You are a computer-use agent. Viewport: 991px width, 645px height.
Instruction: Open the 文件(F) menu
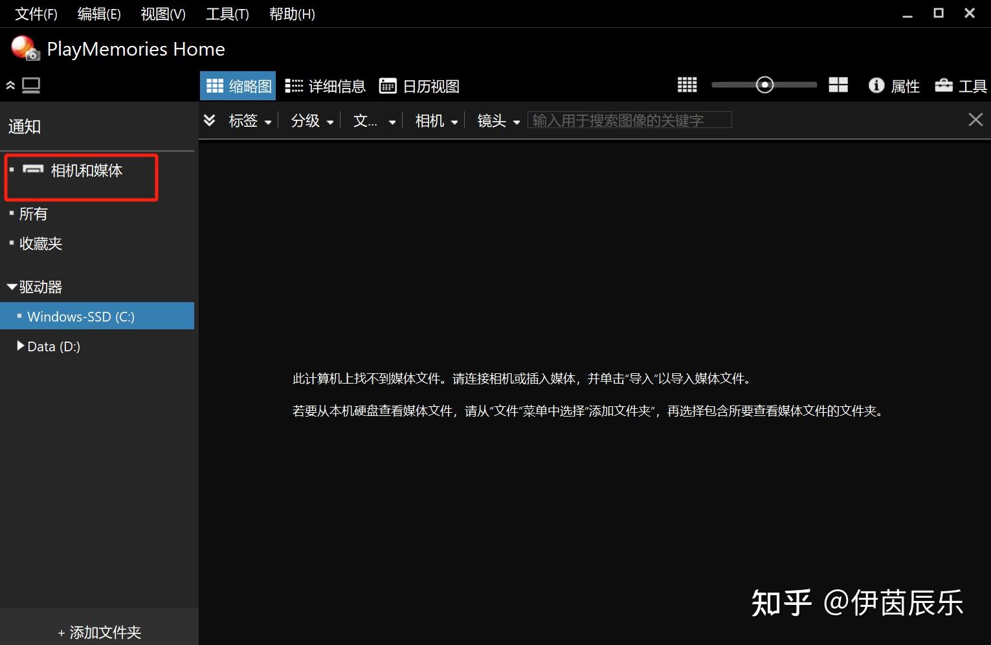pos(36,14)
